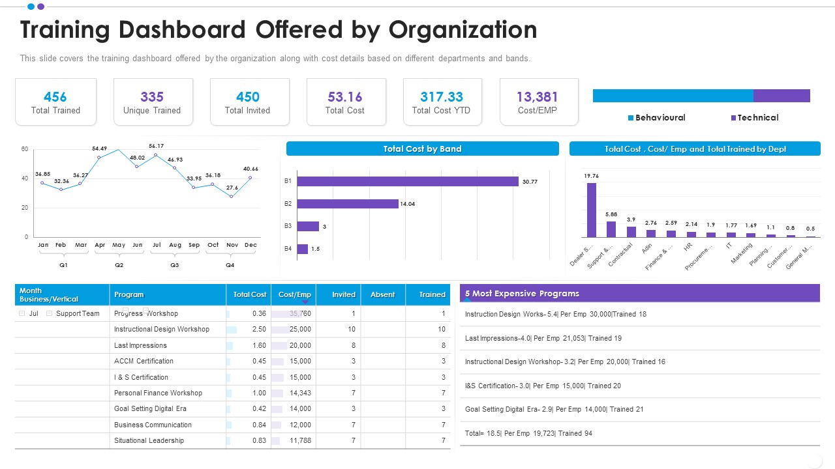Click the Cost/Emp sort arrow indicator
This screenshot has width=835, height=469.
point(305,302)
